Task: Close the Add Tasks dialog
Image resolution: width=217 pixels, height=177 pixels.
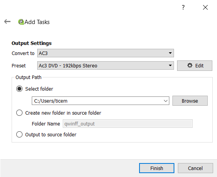Action: 205,7
